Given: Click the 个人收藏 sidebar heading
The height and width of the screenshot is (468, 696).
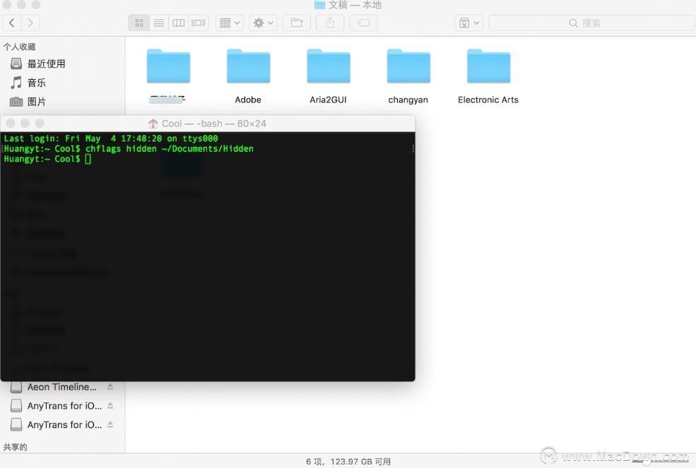Looking at the screenshot, I should click(20, 47).
